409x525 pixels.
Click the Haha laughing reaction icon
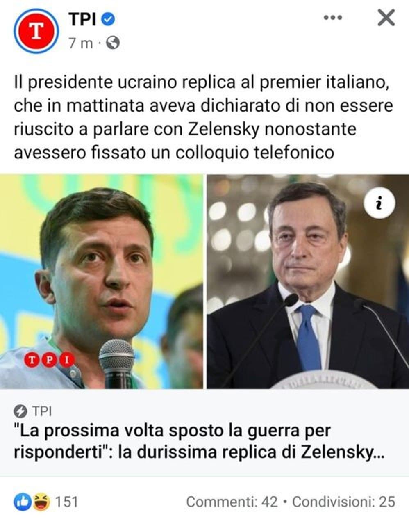point(41,501)
